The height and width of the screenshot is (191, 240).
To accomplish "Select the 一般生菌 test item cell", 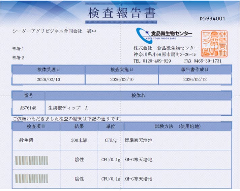I will pyautogui.click(x=24, y=140).
